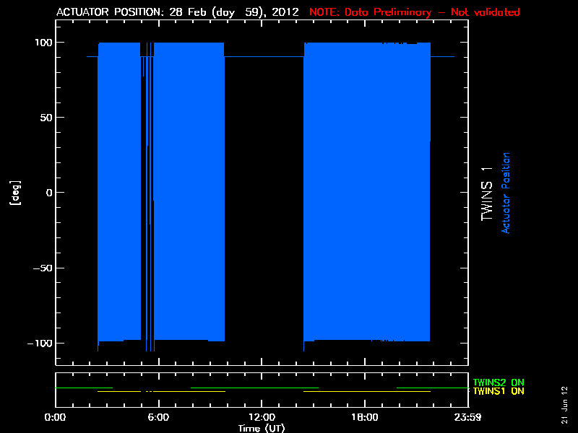The image size is (578, 433).
Task: Click the −50 y-axis tick label
Action: pyautogui.click(x=39, y=268)
